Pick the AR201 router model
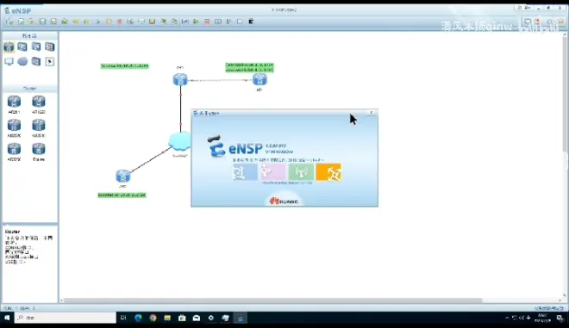Image resolution: width=569 pixels, height=328 pixels. pyautogui.click(x=14, y=104)
